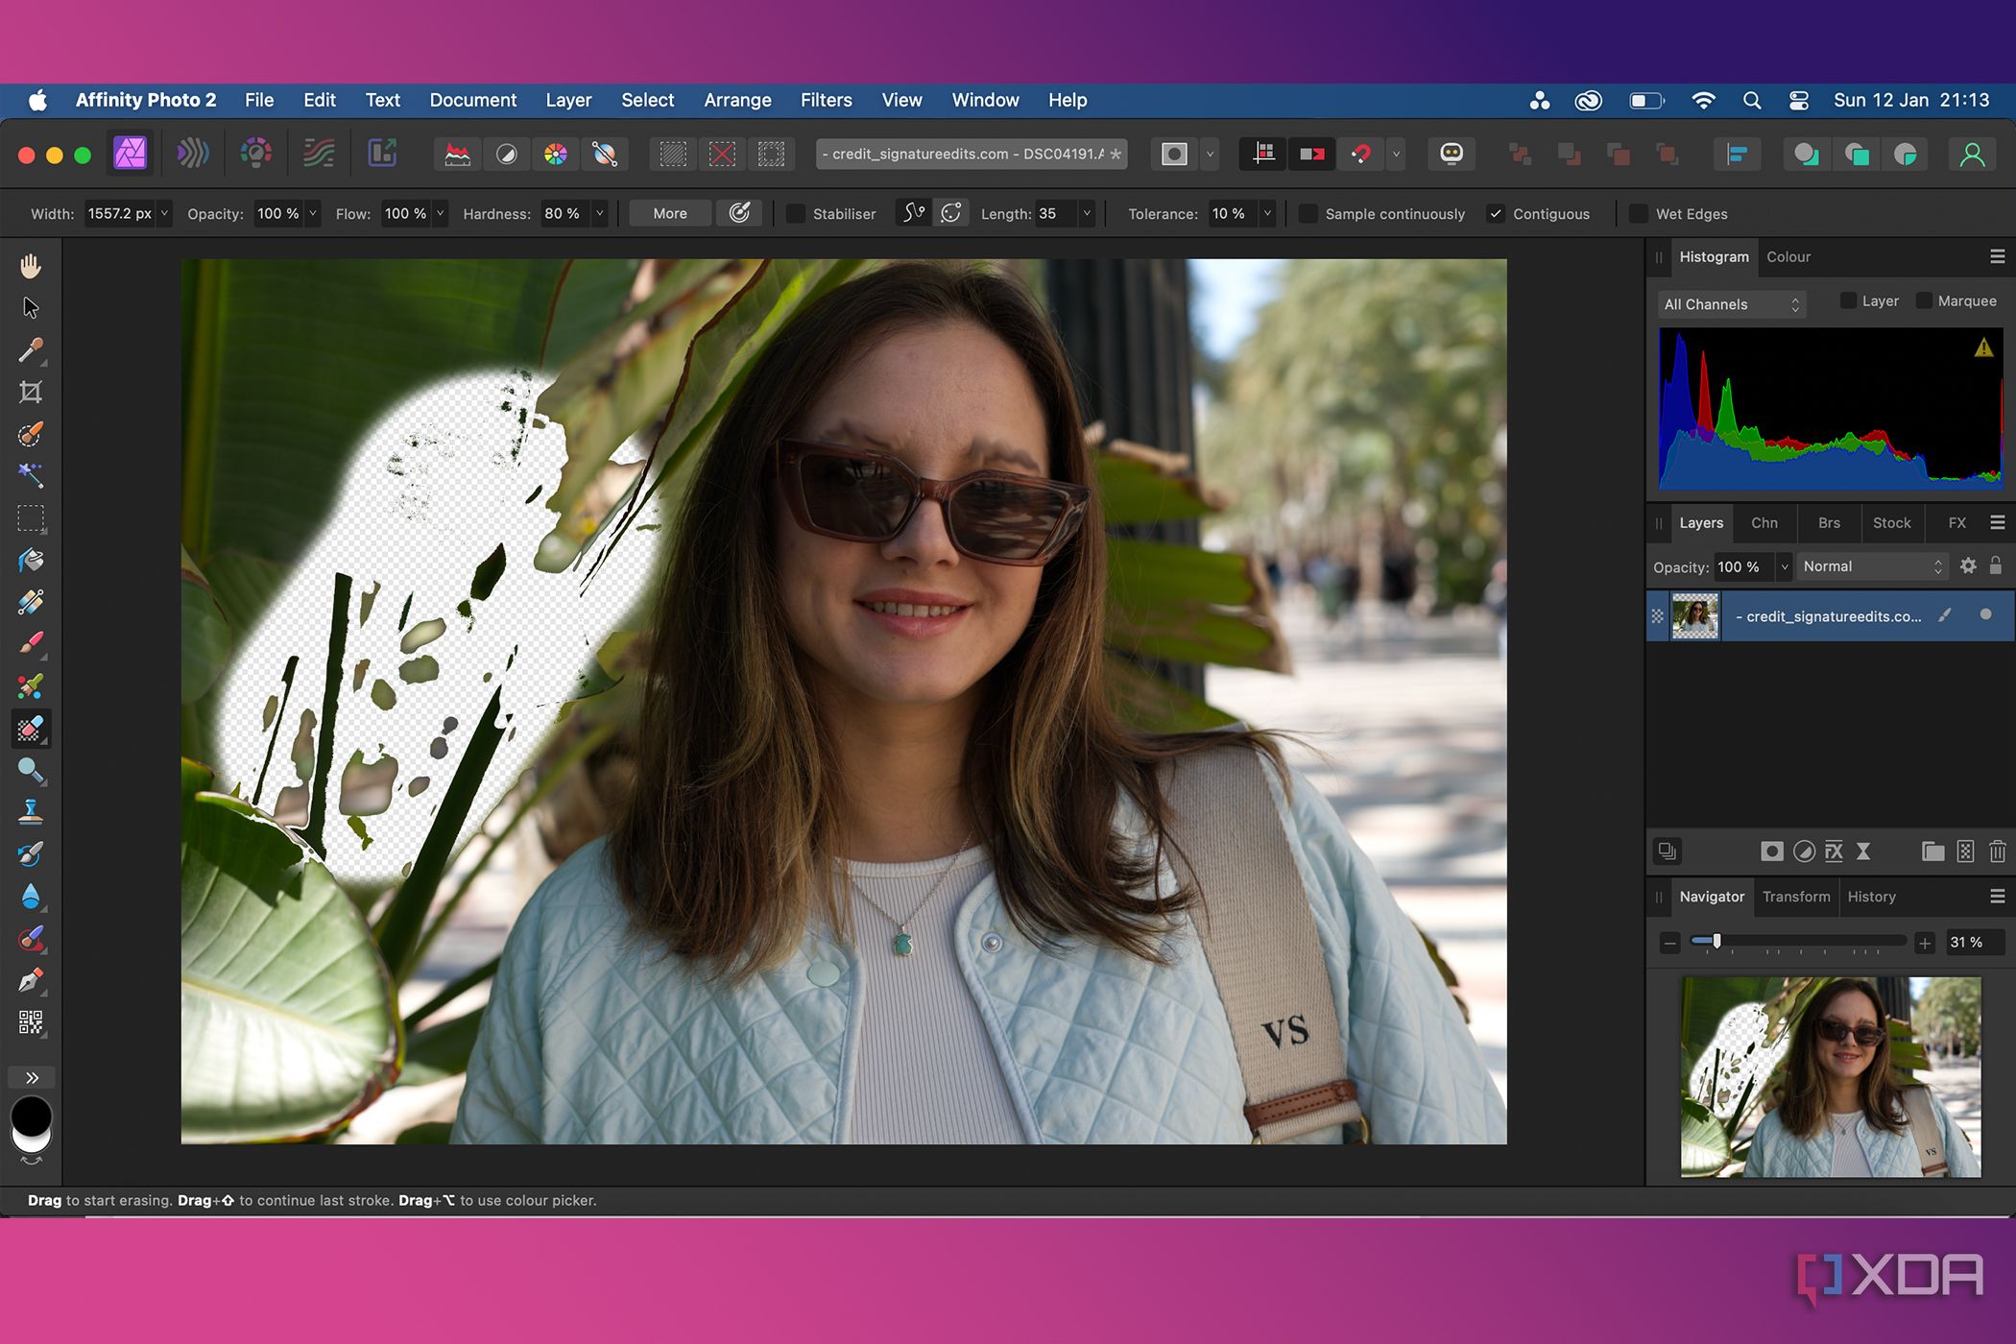The width and height of the screenshot is (2016, 1344).
Task: Enable the Wet Edges checkbox
Action: (1639, 214)
